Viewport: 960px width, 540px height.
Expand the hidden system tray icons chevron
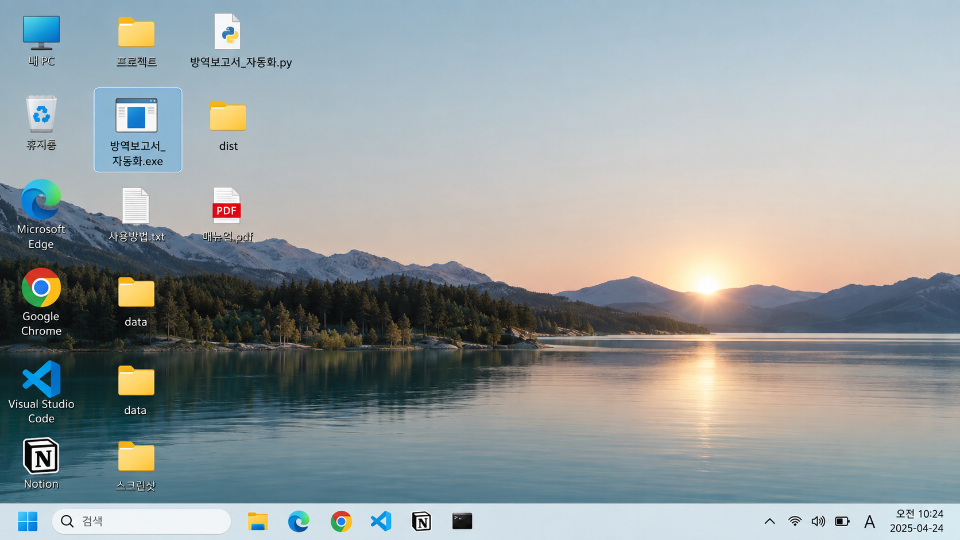pos(770,521)
